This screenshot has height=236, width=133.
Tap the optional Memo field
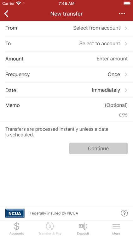116,105
